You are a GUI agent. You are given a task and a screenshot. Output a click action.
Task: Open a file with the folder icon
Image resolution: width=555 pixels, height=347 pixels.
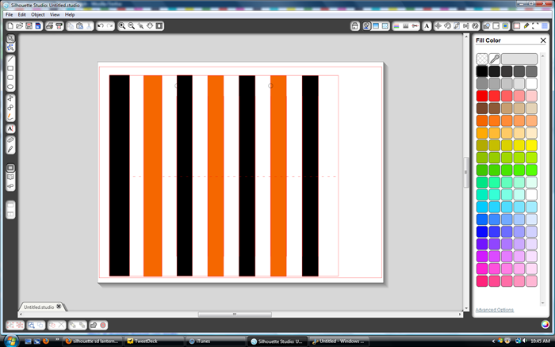click(20, 26)
